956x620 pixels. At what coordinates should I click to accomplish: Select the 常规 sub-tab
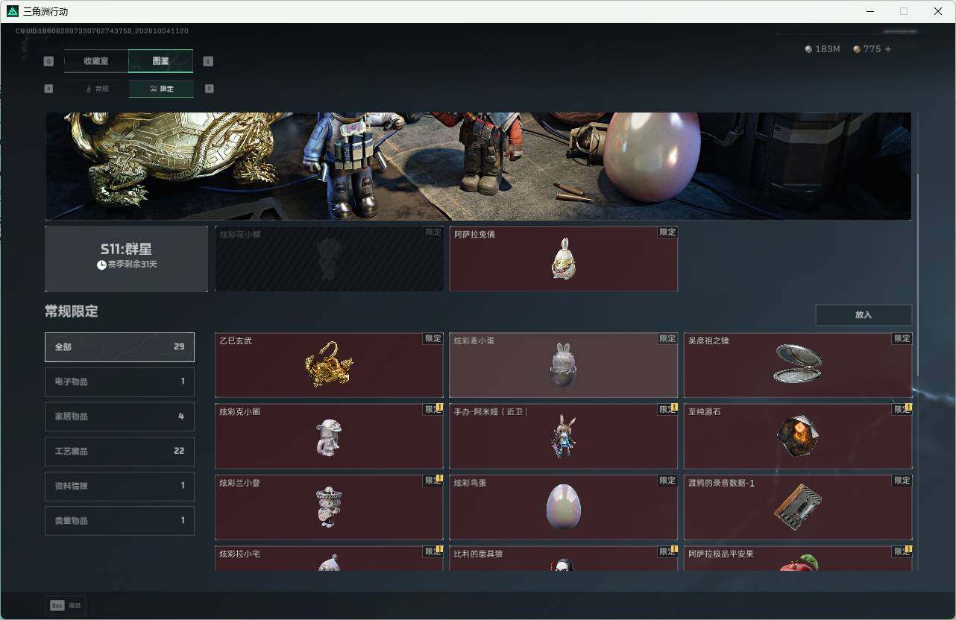[x=96, y=89]
